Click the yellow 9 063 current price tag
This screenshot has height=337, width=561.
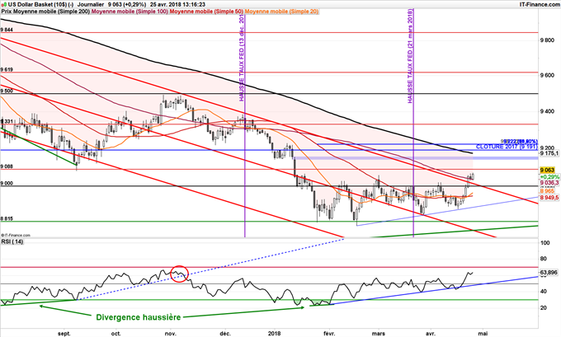(x=548, y=170)
